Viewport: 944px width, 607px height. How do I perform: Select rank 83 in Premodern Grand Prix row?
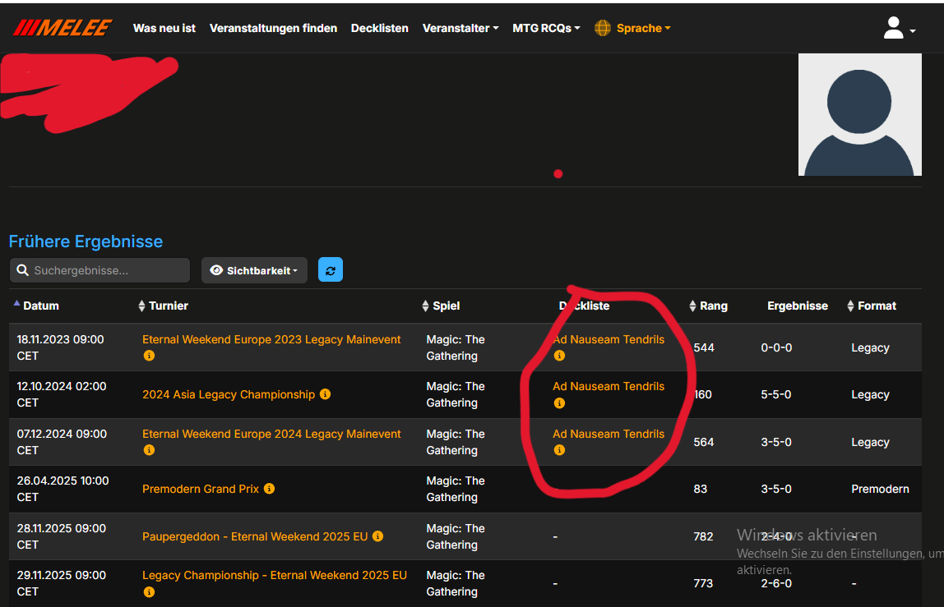[x=700, y=489]
